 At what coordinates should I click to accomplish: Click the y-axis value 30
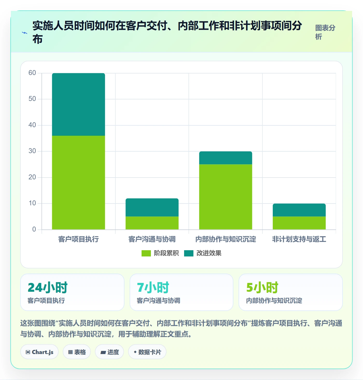pos(32,151)
